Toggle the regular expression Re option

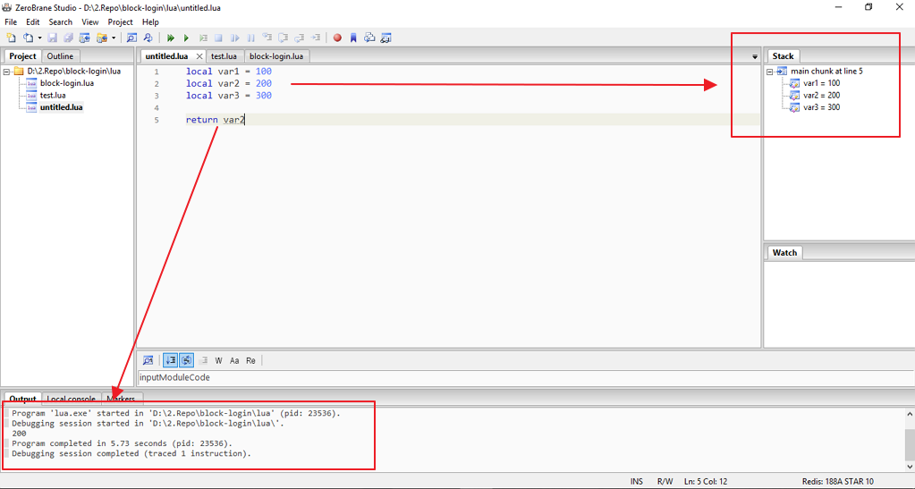[x=250, y=360]
